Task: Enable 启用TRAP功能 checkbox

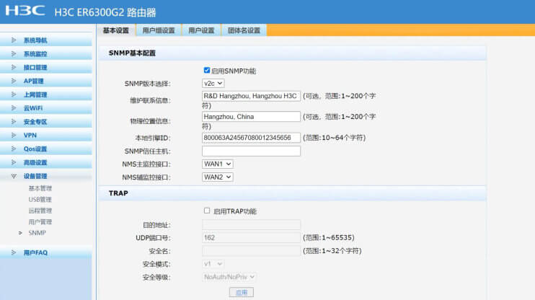Action: point(207,211)
